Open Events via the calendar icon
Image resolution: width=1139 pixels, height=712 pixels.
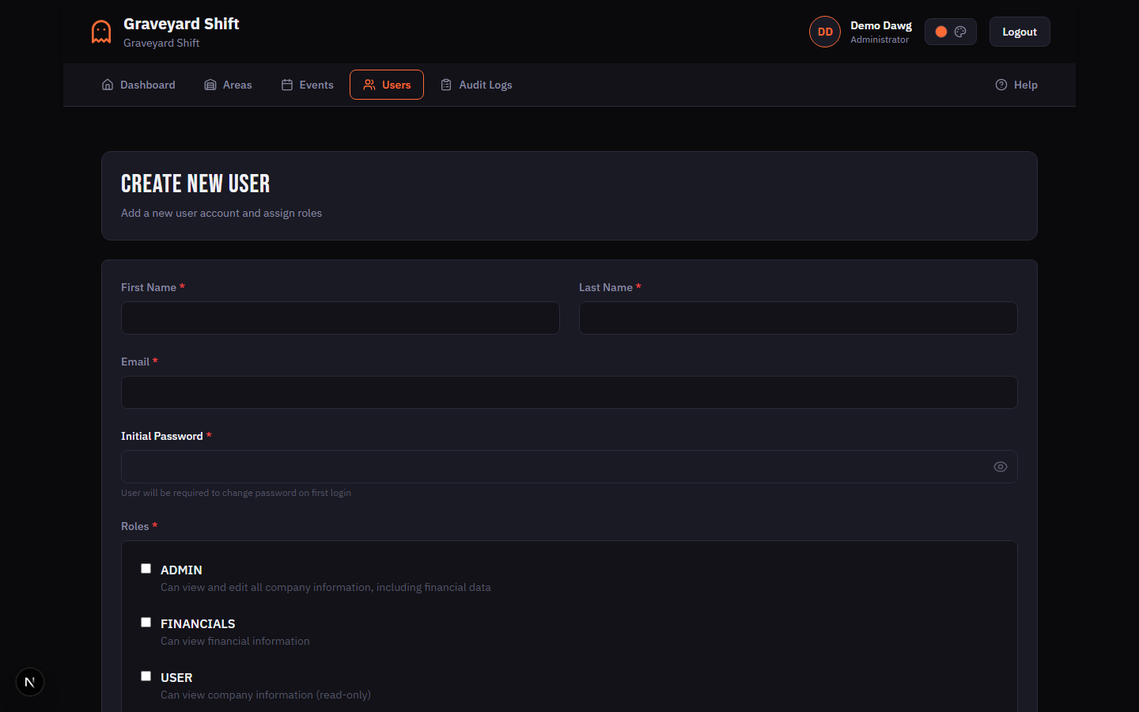tap(286, 84)
